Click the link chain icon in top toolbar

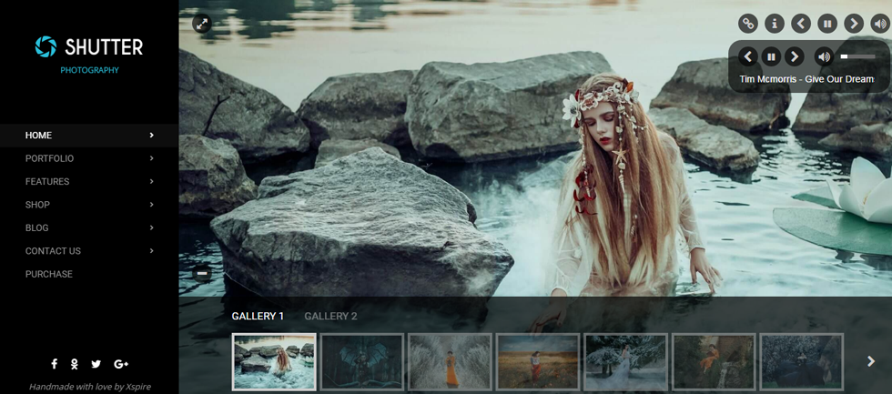748,24
